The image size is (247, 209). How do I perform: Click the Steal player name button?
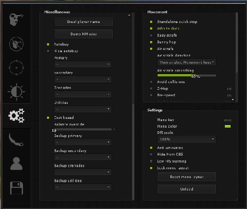click(x=84, y=22)
